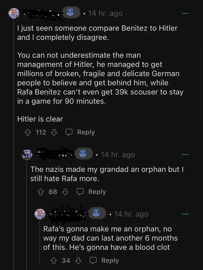Image resolution: width=203 pixels, height=270 pixels.
Task: Collapse second comment thread via its line
Action: 27,215
